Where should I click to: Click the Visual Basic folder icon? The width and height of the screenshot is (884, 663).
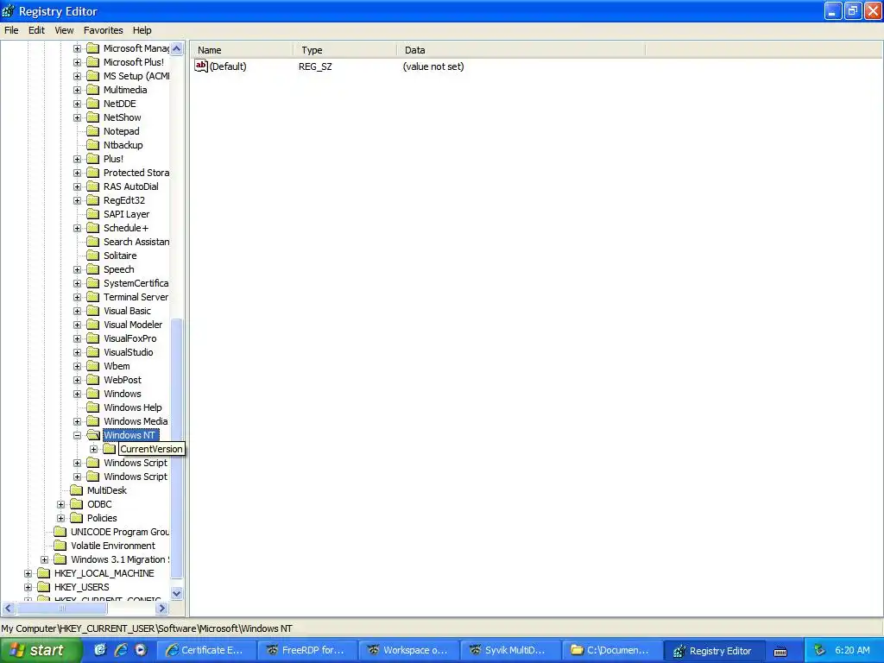tap(92, 311)
